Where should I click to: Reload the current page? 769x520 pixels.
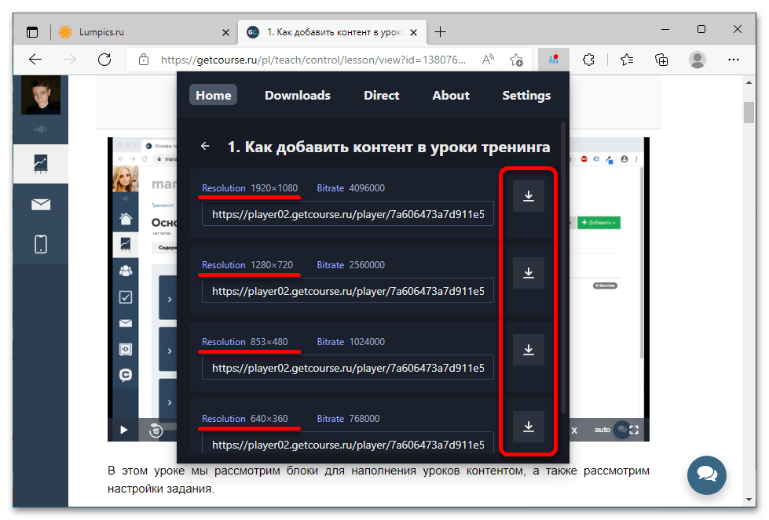click(104, 60)
